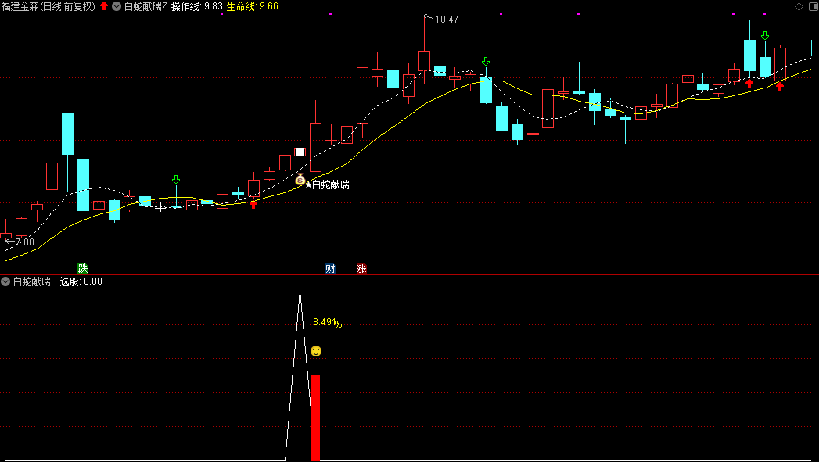Viewport: 819px width, 462px height.
Task: Click the red up arrow under the tall cyan candle at right
Action: [749, 83]
